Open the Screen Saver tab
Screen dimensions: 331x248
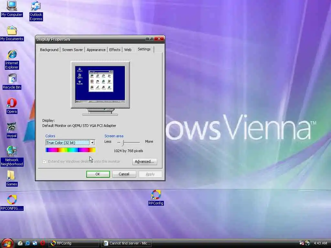pos(72,50)
